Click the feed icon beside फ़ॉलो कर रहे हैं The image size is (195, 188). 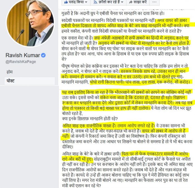tap(95, 2)
